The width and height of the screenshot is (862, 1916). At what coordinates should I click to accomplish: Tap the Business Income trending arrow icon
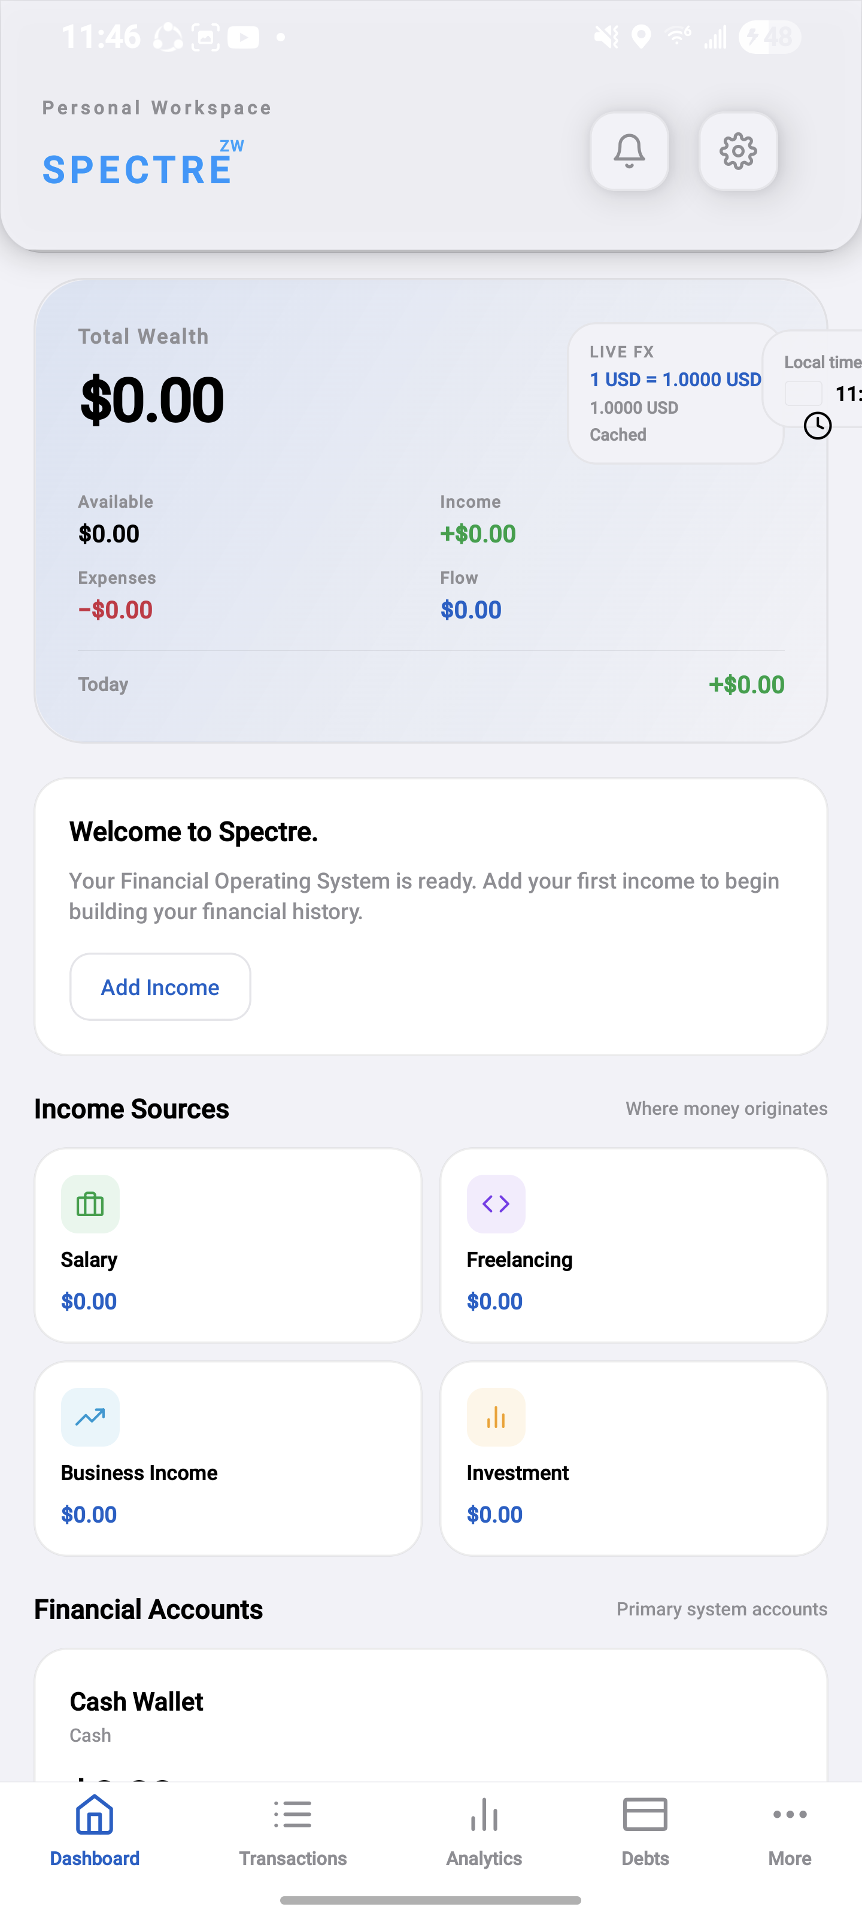pyautogui.click(x=90, y=1417)
